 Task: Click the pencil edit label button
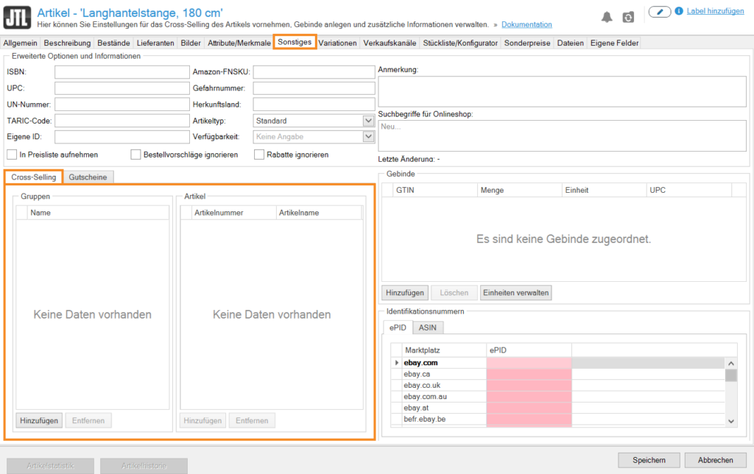(x=659, y=12)
